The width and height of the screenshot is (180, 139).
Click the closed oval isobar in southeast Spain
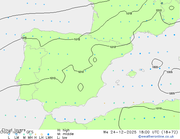coord(81,87)
